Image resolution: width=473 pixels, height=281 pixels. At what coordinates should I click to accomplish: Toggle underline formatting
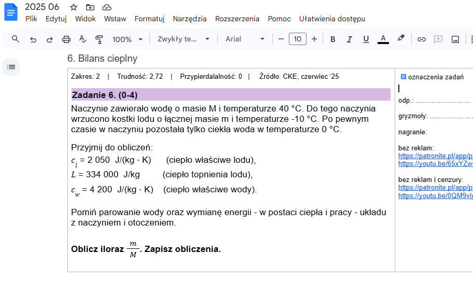[366, 39]
